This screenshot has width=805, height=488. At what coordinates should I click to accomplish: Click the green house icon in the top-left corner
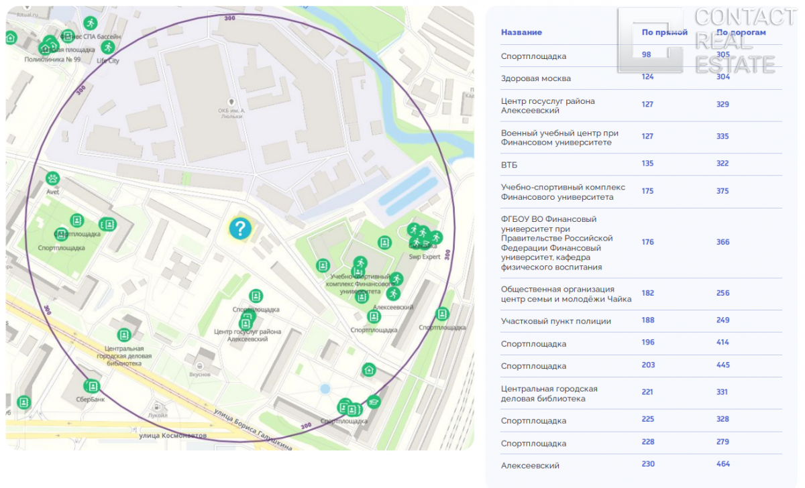tap(11, 38)
